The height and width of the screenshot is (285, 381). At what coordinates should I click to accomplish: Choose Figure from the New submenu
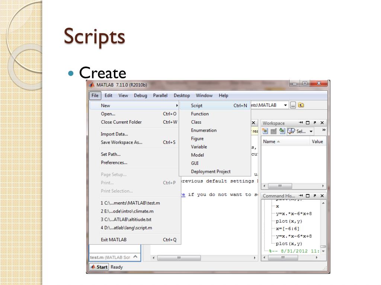click(215, 138)
